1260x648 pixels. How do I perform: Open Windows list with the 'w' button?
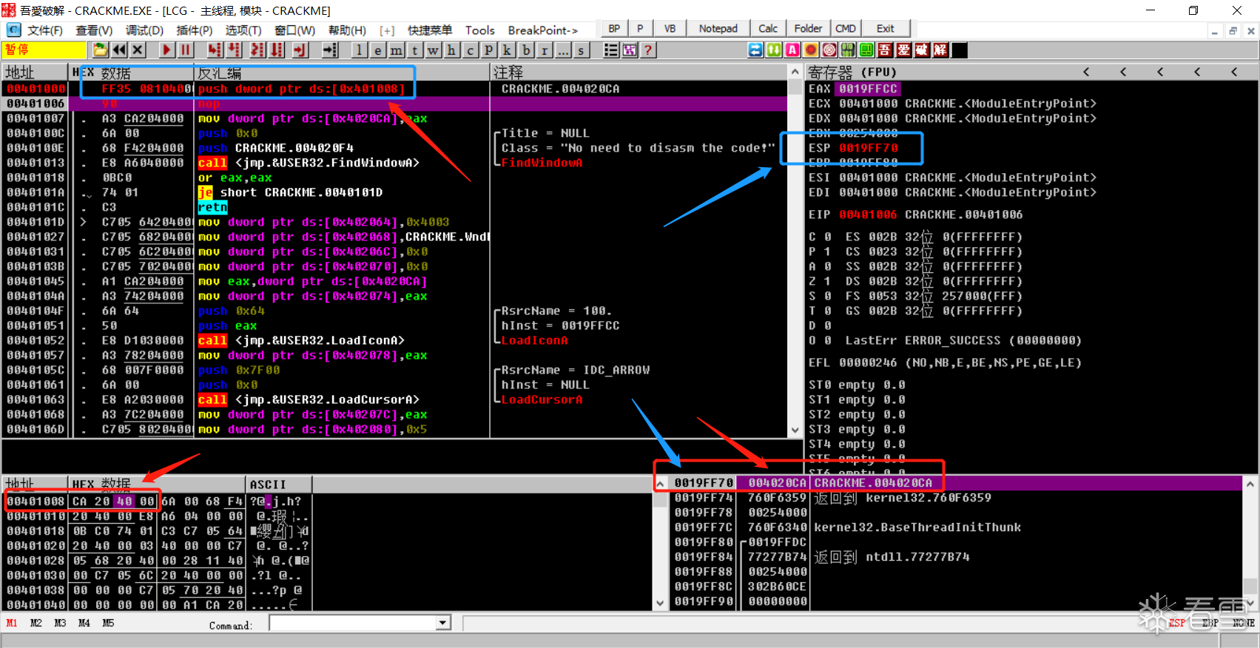(433, 50)
